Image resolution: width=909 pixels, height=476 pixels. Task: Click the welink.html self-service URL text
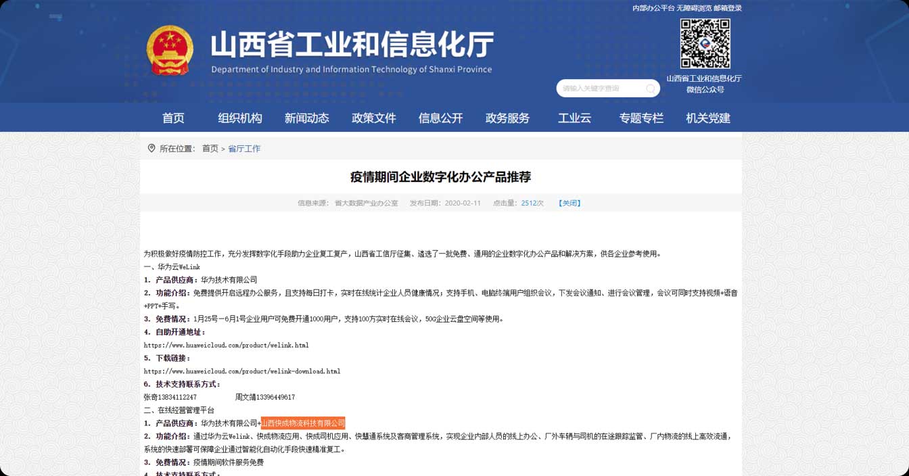click(227, 345)
